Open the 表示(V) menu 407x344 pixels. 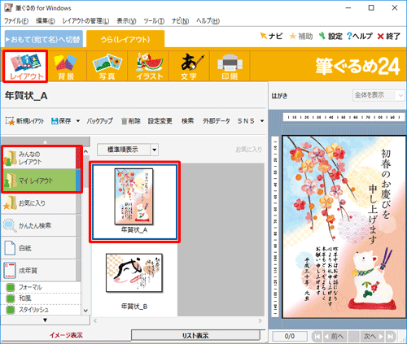pyautogui.click(x=126, y=21)
